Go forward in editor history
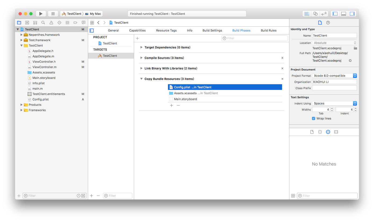The width and height of the screenshot is (374, 221). pyautogui.click(x=105, y=23)
